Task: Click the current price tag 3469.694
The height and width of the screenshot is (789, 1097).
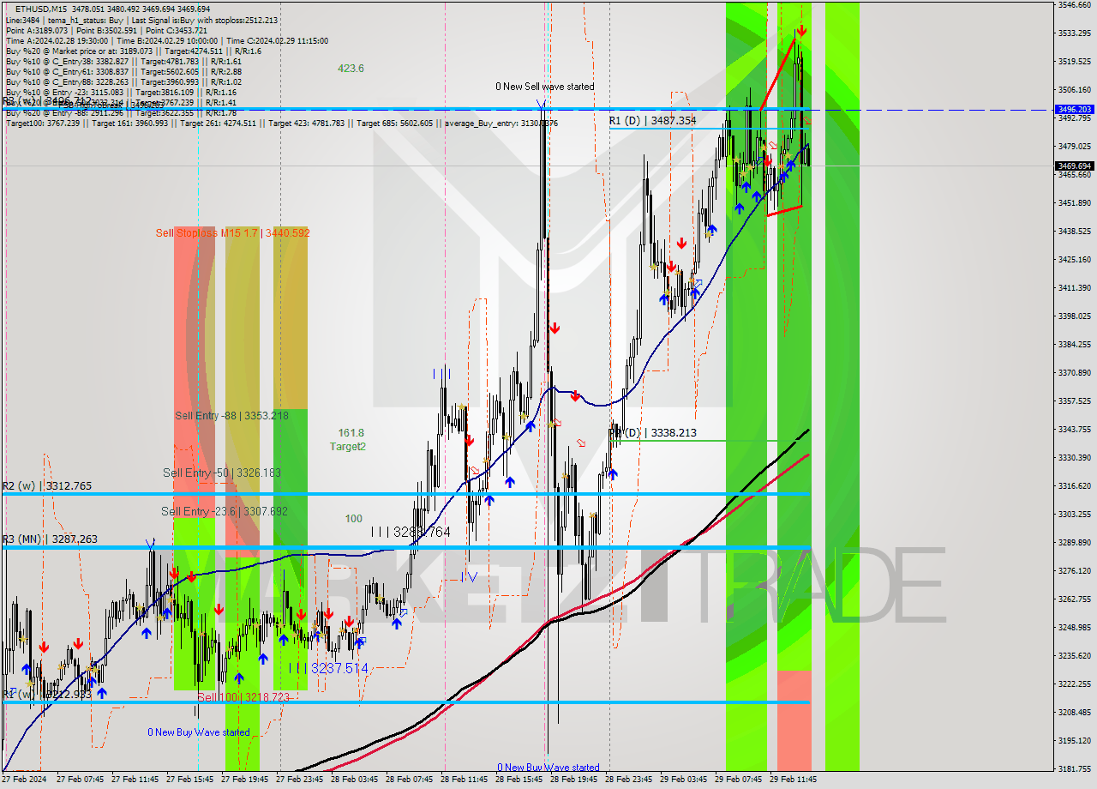Action: (1075, 166)
